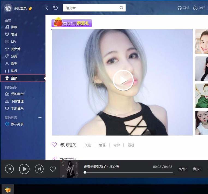208x194 pixels.
Task: Open the 耳机 headphone section
Action: (x=183, y=8)
